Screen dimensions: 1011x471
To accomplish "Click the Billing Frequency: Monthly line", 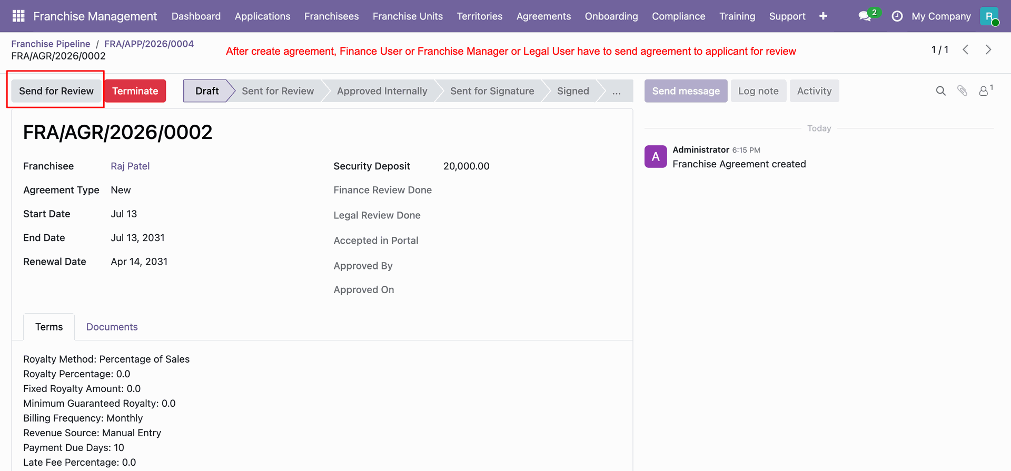I will pyautogui.click(x=83, y=418).
